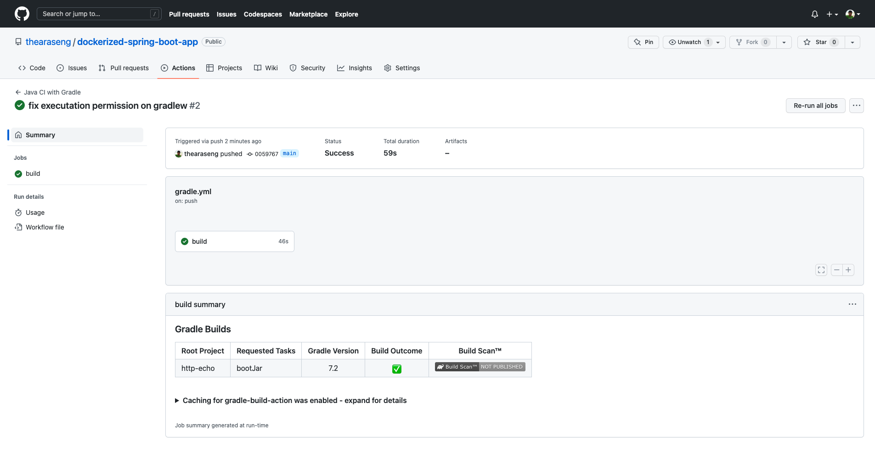
Task: Open the GitHub home logo
Action: [x=22, y=14]
